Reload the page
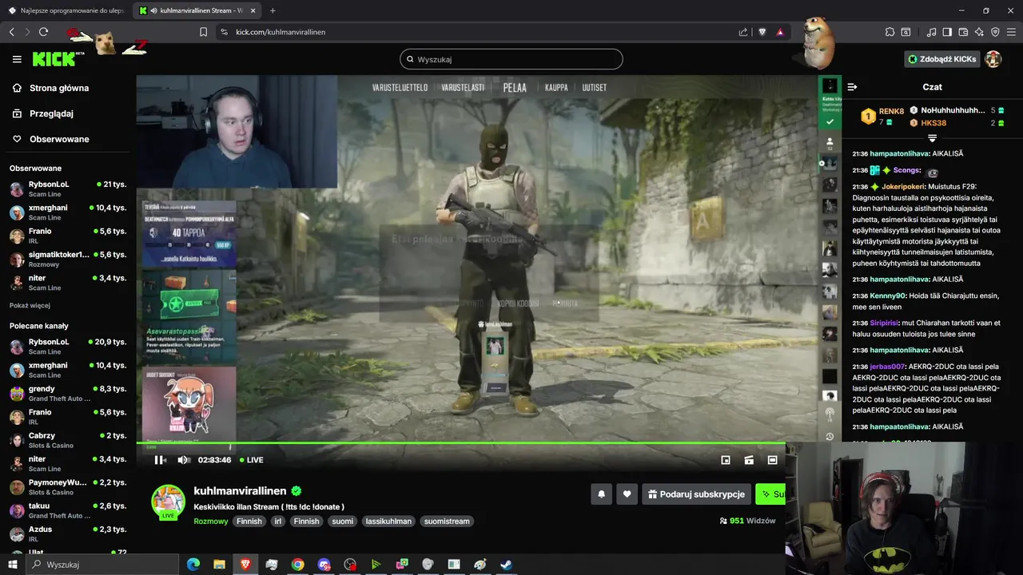This screenshot has width=1023, height=575. 43,32
